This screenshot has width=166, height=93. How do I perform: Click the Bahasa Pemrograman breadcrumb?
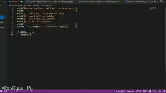pos(22,5)
